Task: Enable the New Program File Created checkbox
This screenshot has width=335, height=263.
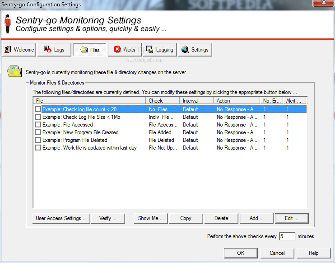Action: point(38,132)
